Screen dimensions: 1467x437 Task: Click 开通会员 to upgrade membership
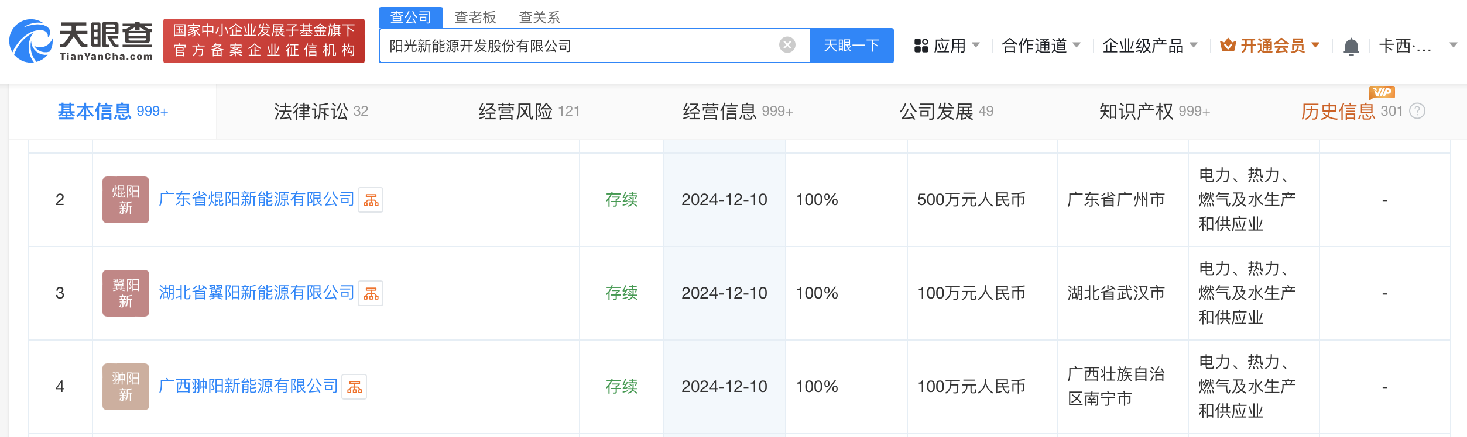click(1270, 46)
